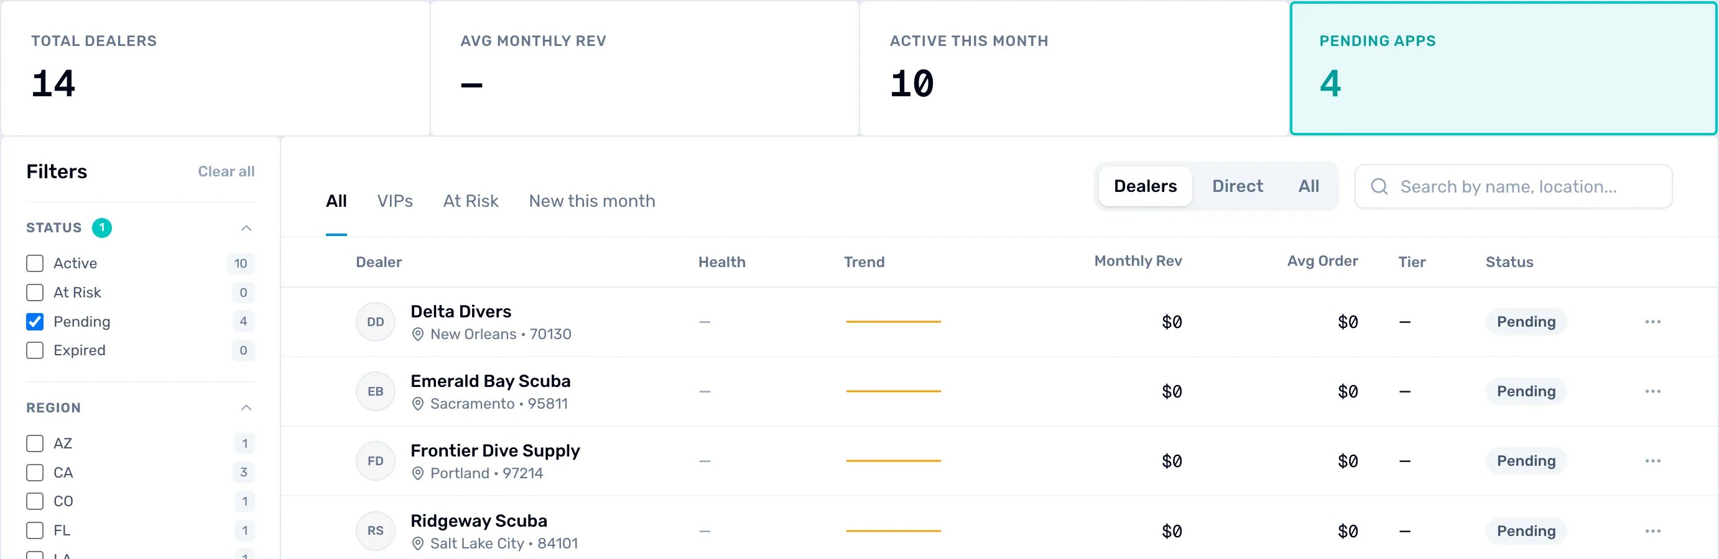Switch to the Direct segment

1237,186
